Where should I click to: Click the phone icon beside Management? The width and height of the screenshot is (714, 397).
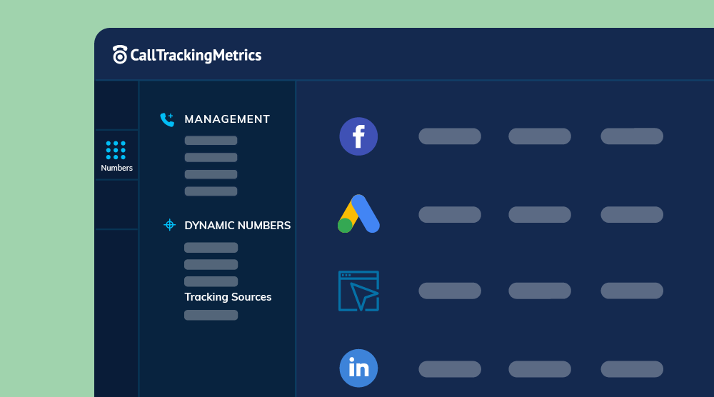tap(167, 119)
